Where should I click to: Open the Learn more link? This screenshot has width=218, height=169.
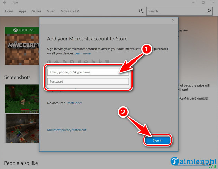83,53
